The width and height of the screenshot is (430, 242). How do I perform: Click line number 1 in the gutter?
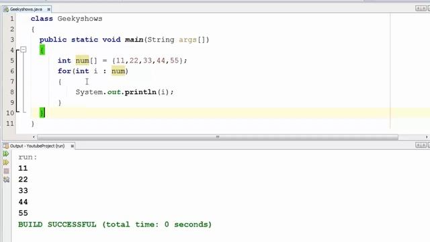click(x=12, y=19)
